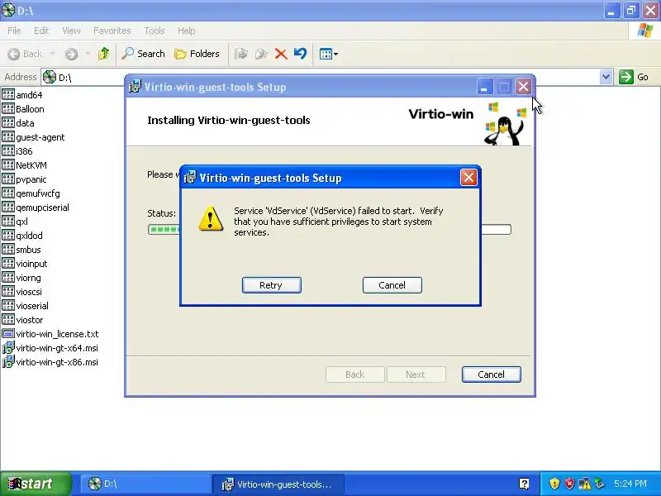Viewport: 661px width, 496px height.
Task: Open the Back history dropdown arrow
Action: (52, 54)
